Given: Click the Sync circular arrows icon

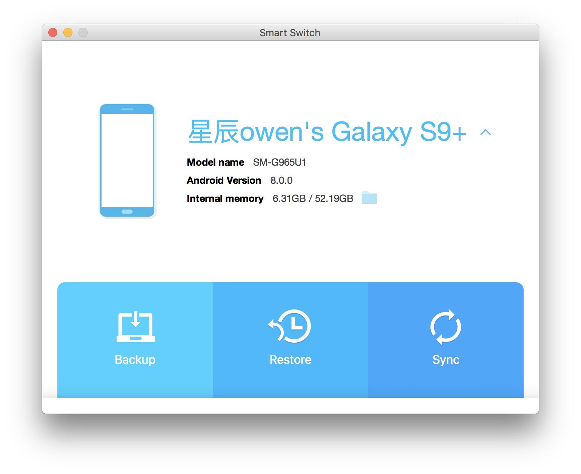Looking at the screenshot, I should tap(446, 326).
